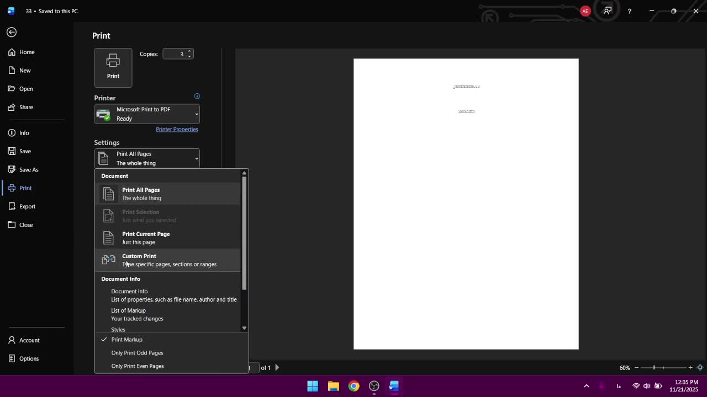Toggle the Print Markup option
The height and width of the screenshot is (397, 707).
pyautogui.click(x=127, y=340)
